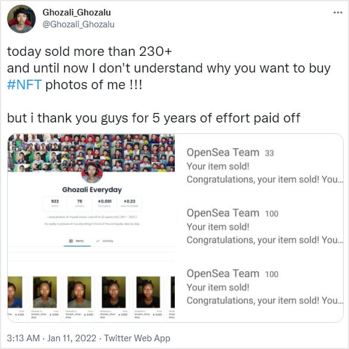Follow the #NFT hashtag link
349x349 pixels.
tap(24, 85)
